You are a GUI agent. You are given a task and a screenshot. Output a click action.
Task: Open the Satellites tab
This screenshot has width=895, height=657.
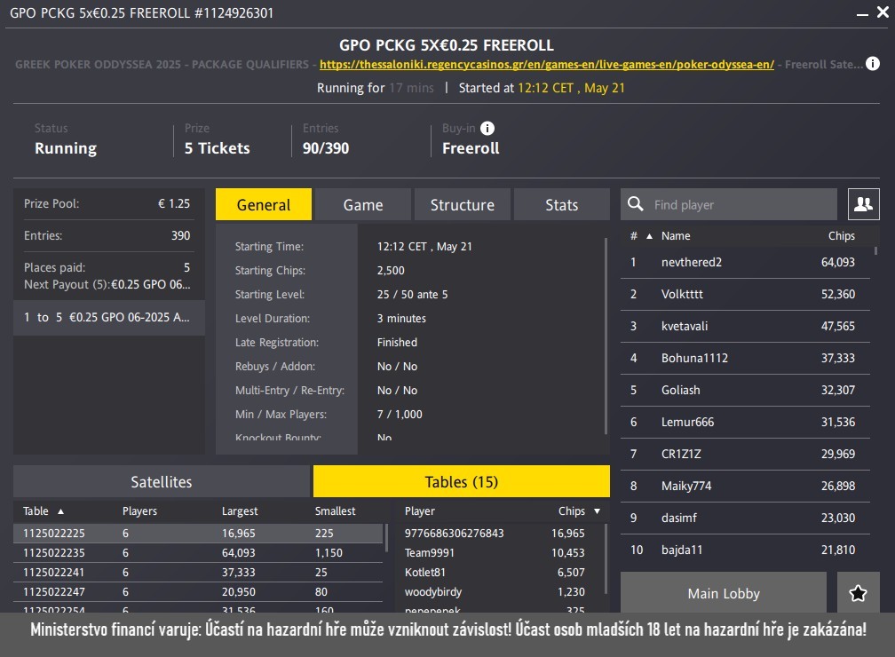point(161,480)
